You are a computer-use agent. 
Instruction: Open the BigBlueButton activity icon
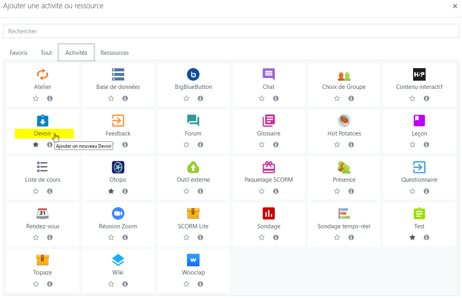pyautogui.click(x=193, y=74)
